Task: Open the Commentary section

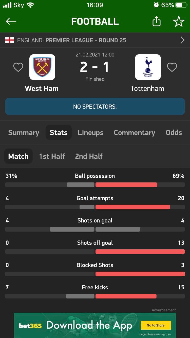Action: (x=135, y=132)
